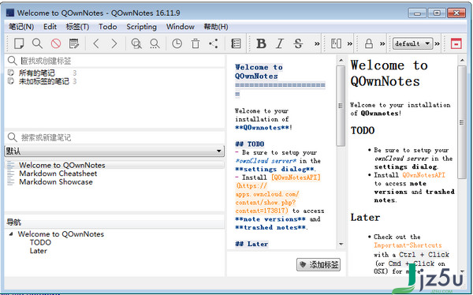
Task: Toggle the split panes layout icon
Action: (336, 44)
